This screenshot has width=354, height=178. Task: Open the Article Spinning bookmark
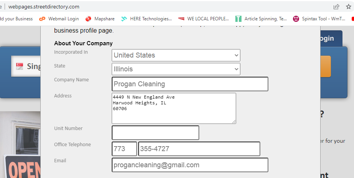(x=261, y=18)
